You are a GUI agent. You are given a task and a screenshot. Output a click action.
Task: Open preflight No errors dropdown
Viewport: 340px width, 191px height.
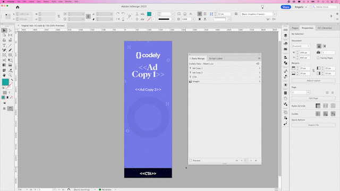point(115,189)
